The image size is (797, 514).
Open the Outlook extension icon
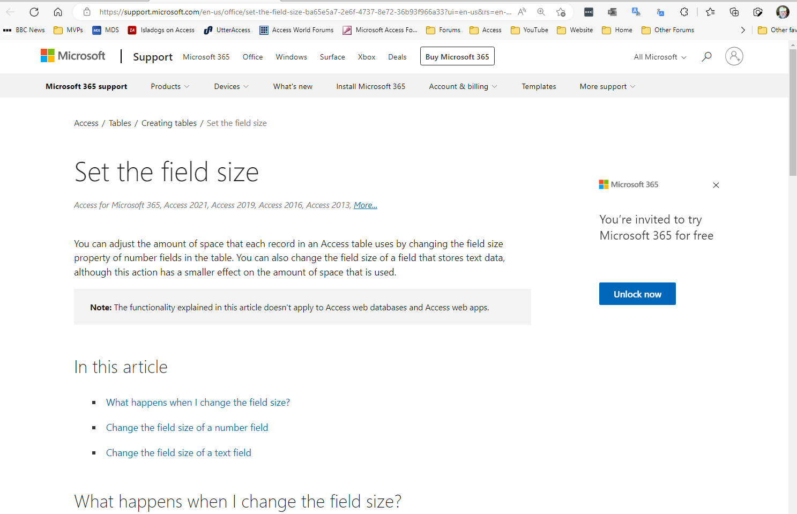[x=612, y=12]
